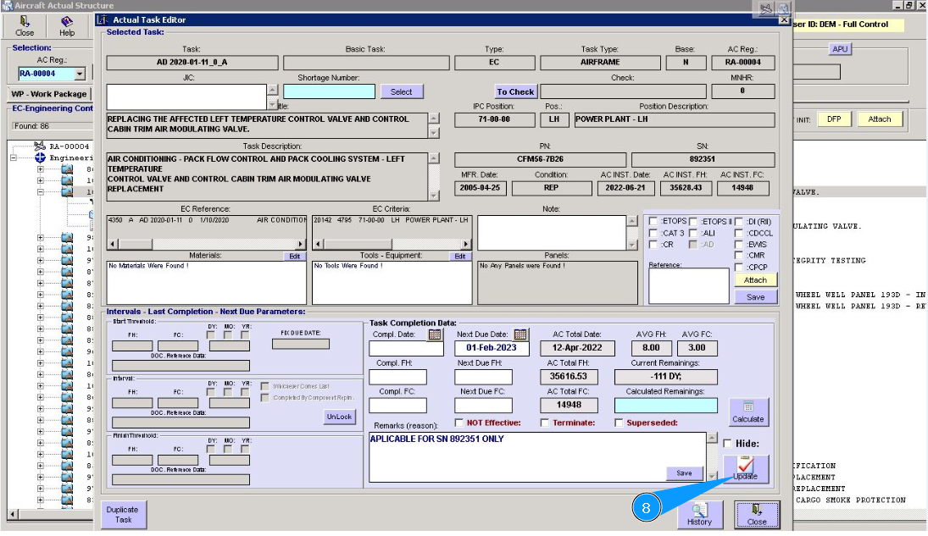The image size is (928, 536).
Task: Open the APU tab in background window
Action: pyautogui.click(x=840, y=49)
